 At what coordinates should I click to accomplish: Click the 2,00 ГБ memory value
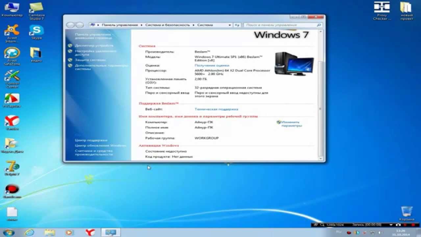[201, 79]
